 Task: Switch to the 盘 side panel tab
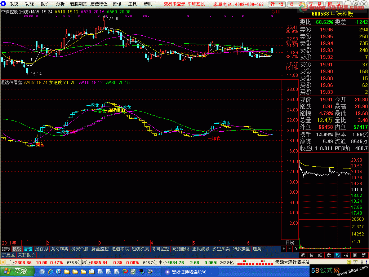[329, 255]
